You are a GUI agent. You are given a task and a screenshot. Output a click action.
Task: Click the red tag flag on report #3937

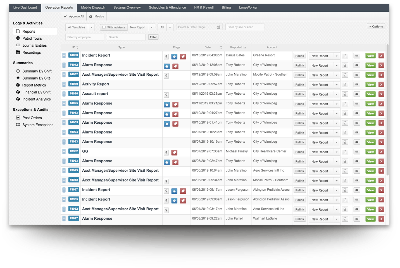tap(183, 191)
